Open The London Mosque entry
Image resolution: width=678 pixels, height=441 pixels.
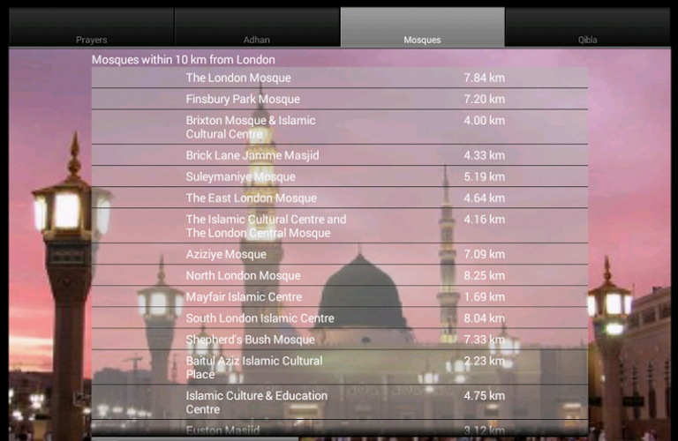pyautogui.click(x=339, y=78)
